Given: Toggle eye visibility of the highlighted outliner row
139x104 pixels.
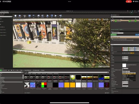Looking at the screenshot, I should (x=111, y=21).
